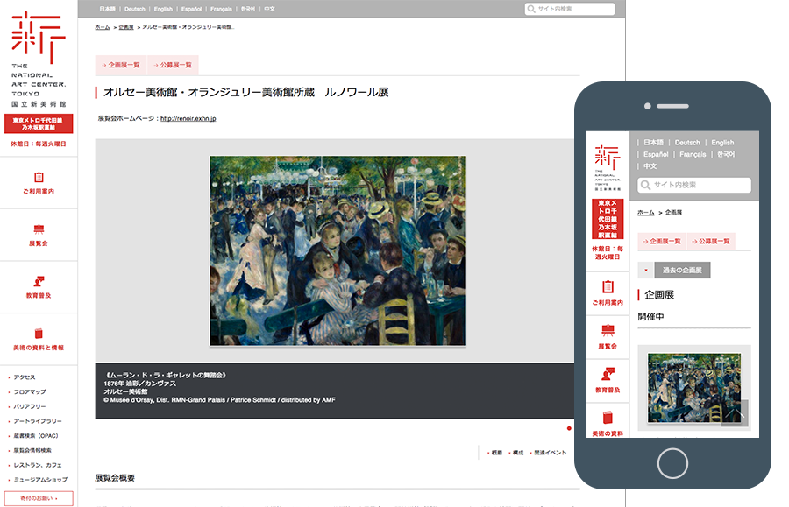This screenshot has height=507, width=789.
Task: Tap Español in mobile language list
Action: (x=656, y=155)
